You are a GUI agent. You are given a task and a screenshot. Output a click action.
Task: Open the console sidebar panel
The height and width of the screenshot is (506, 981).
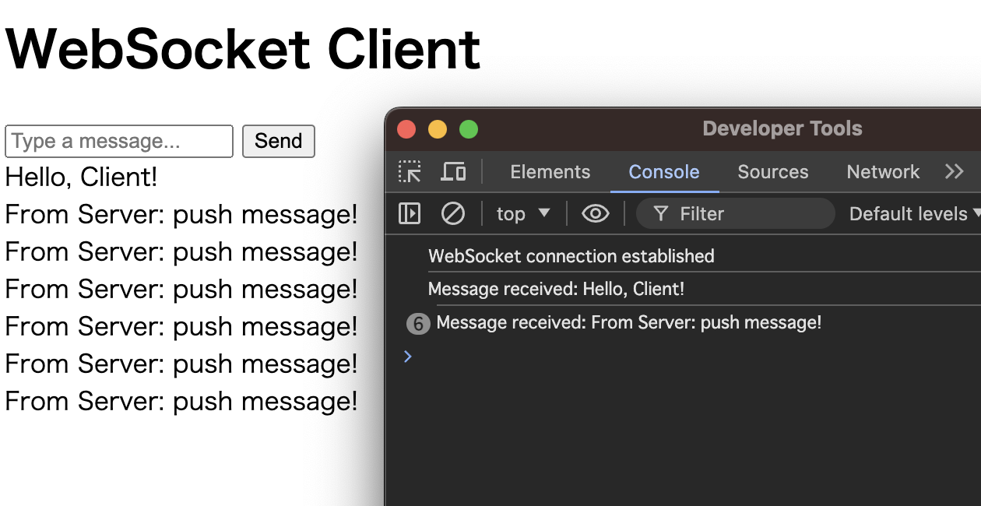pos(409,213)
